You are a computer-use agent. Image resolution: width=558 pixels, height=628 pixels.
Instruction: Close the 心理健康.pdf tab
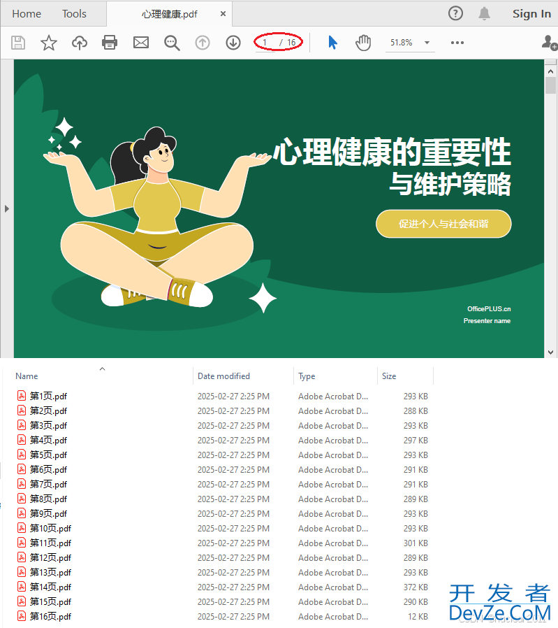click(223, 14)
